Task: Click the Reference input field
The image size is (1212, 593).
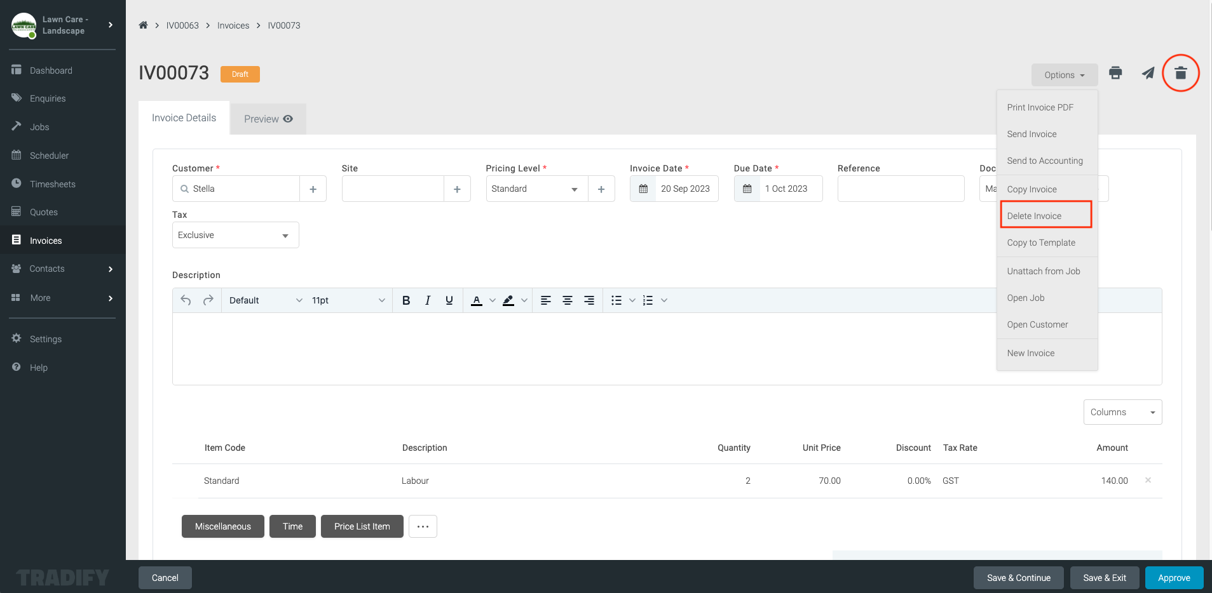Action: (x=901, y=189)
